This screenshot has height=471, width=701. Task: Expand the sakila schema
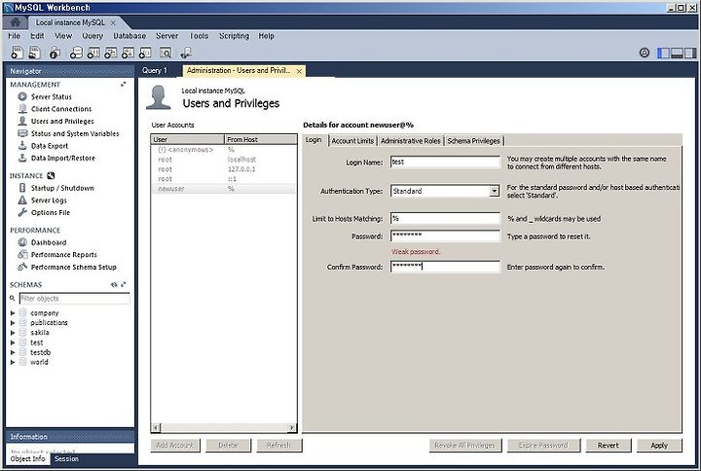point(13,333)
